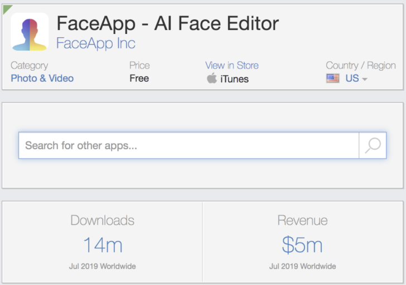Click the FaceApp app icon
The height and width of the screenshot is (285, 406).
tap(30, 32)
